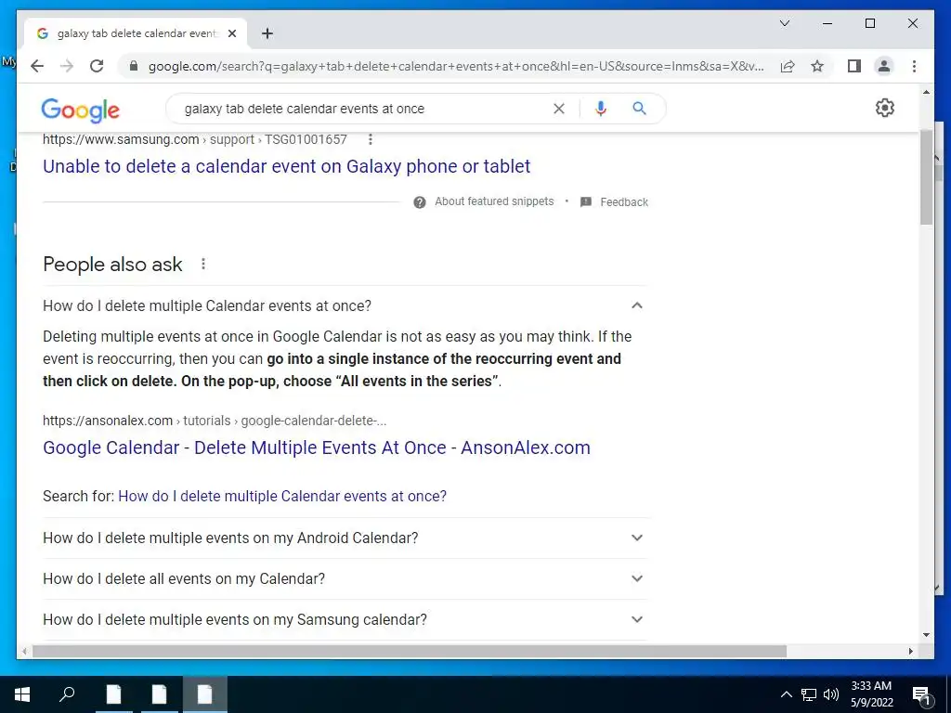The height and width of the screenshot is (713, 951).
Task: Click the About featured snippets question icon
Action: tap(419, 201)
